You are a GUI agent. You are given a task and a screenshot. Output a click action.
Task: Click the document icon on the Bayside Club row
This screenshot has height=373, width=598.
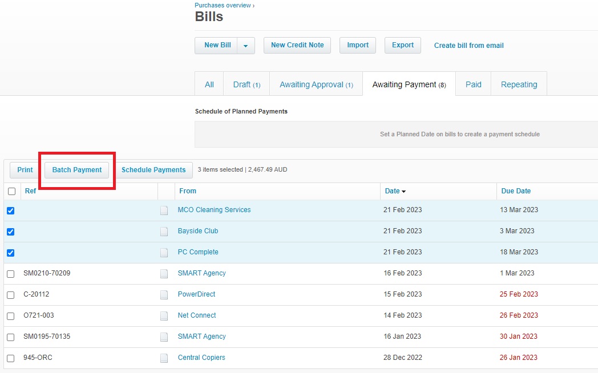tap(164, 231)
